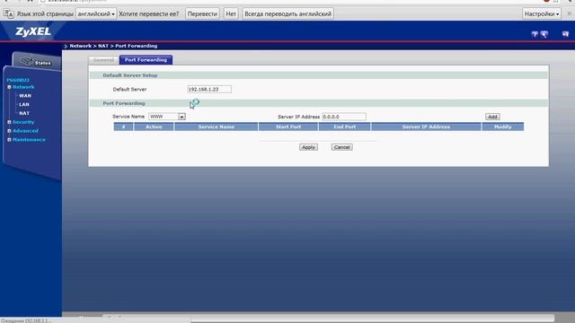Open the Настройки dropdown
The image size is (575, 323).
tap(542, 14)
